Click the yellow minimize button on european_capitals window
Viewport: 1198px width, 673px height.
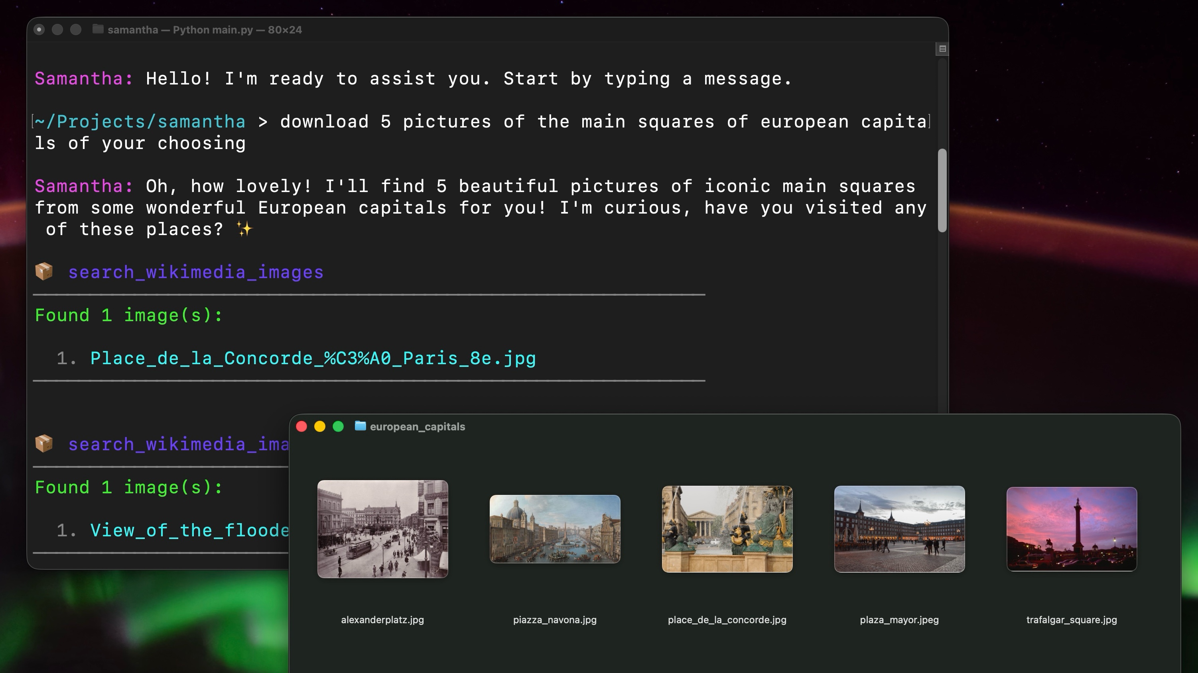coord(320,426)
